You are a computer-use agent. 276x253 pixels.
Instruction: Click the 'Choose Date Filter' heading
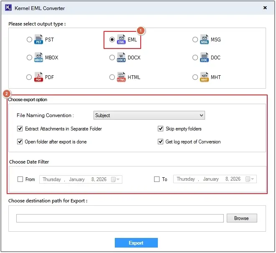tap(29, 162)
